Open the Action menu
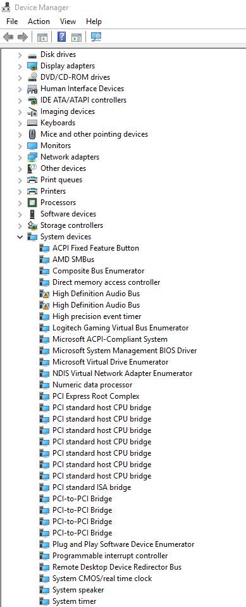Image resolution: width=246 pixels, height=607 pixels. pyautogui.click(x=39, y=22)
